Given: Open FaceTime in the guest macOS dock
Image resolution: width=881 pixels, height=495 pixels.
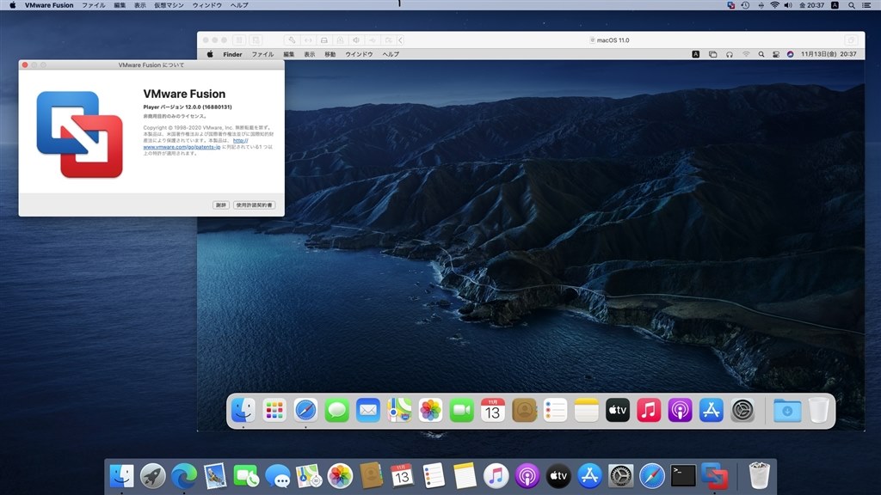Looking at the screenshot, I should click(461, 411).
